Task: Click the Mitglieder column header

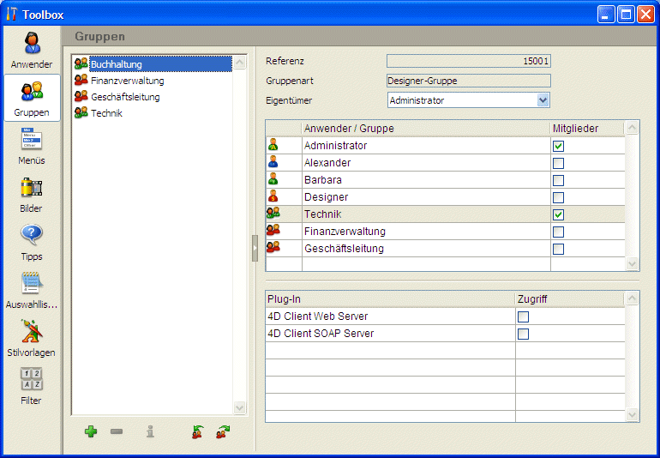Action: coord(586,129)
